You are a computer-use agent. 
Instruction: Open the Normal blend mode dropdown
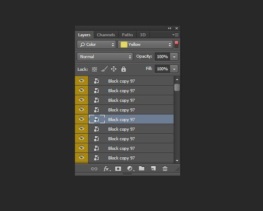click(105, 57)
